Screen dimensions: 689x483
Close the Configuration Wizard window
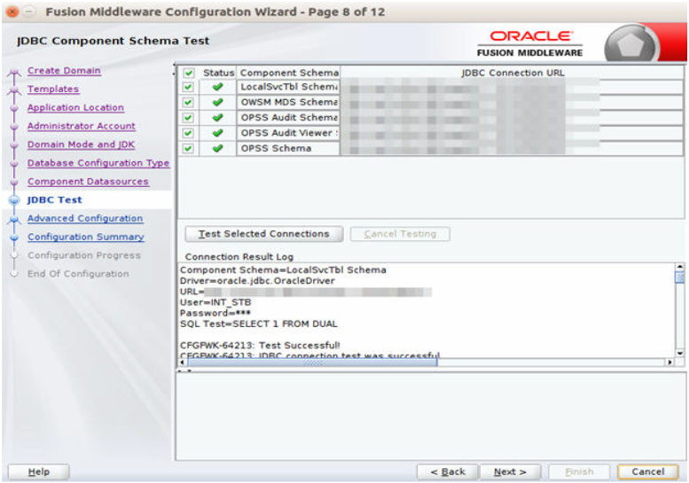pyautogui.click(x=12, y=12)
